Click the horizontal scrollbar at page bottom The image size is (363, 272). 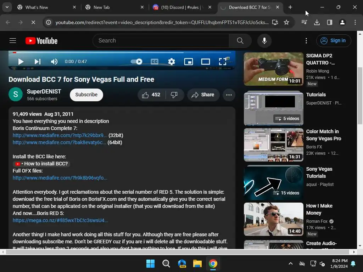[x=177, y=252]
